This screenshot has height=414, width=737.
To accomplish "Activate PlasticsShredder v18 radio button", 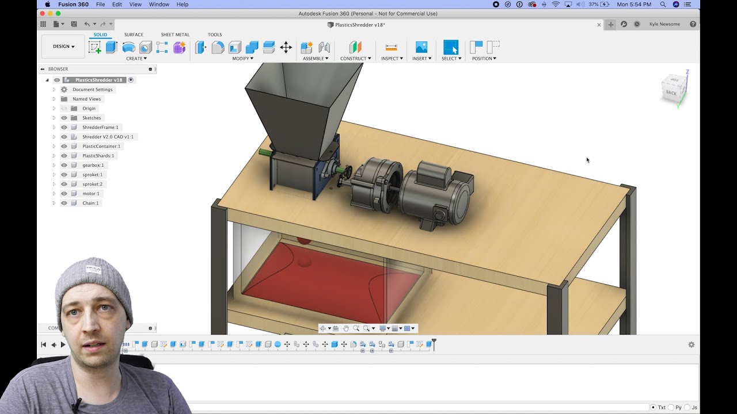I will click(131, 80).
